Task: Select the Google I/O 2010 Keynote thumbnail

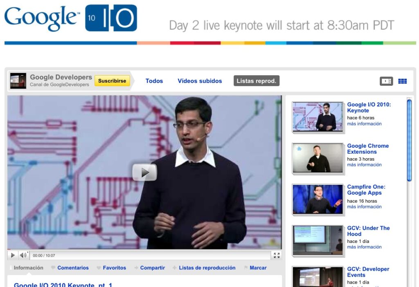Action: click(x=318, y=117)
